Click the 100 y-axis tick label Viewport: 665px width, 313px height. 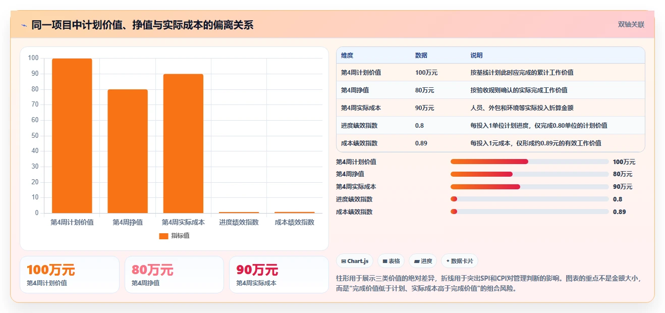[33, 58]
